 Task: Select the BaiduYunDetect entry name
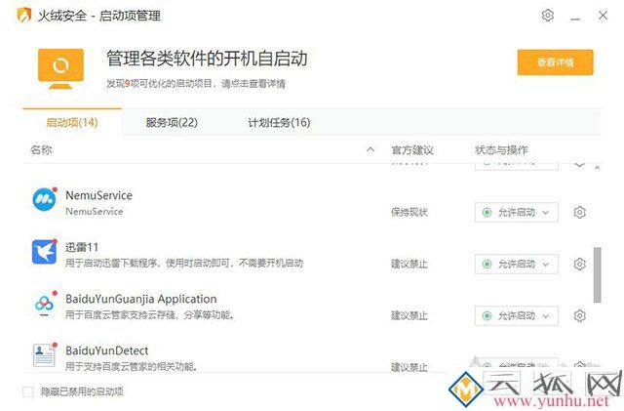[x=106, y=350]
